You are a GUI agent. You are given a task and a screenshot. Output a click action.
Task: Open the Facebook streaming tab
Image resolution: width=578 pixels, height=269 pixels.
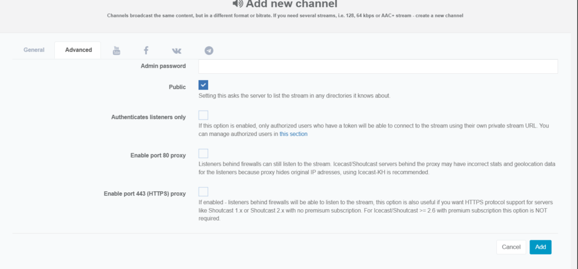146,50
